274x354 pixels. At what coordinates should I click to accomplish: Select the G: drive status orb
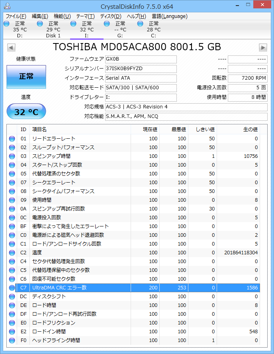[107, 24]
